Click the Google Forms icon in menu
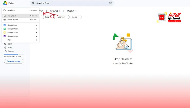Image resolution: width=190 pixels, height=108 pixels. 5,36
